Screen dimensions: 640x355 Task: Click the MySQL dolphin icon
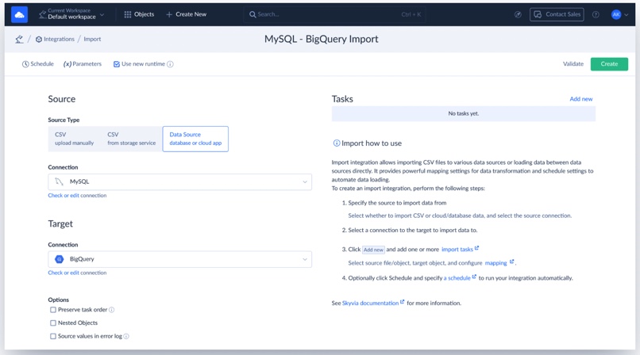[x=60, y=181]
